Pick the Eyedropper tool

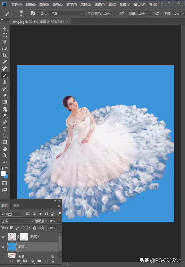pos(5,62)
